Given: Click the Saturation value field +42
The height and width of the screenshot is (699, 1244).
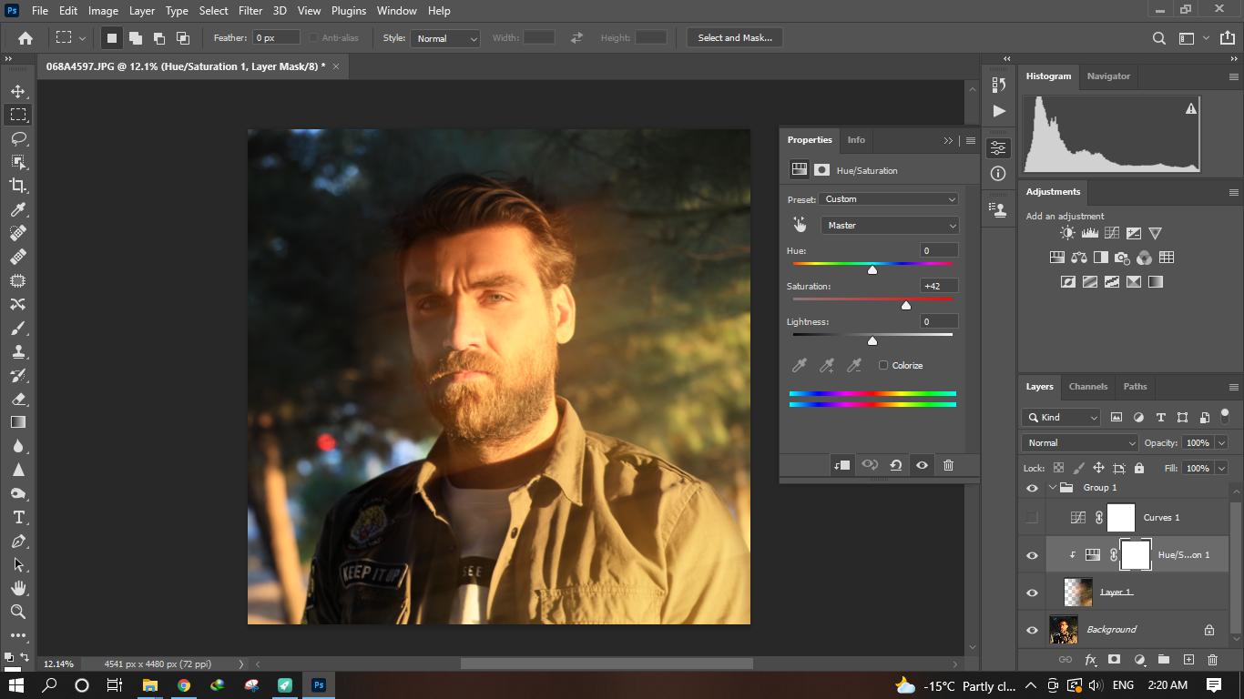Looking at the screenshot, I should (x=938, y=286).
